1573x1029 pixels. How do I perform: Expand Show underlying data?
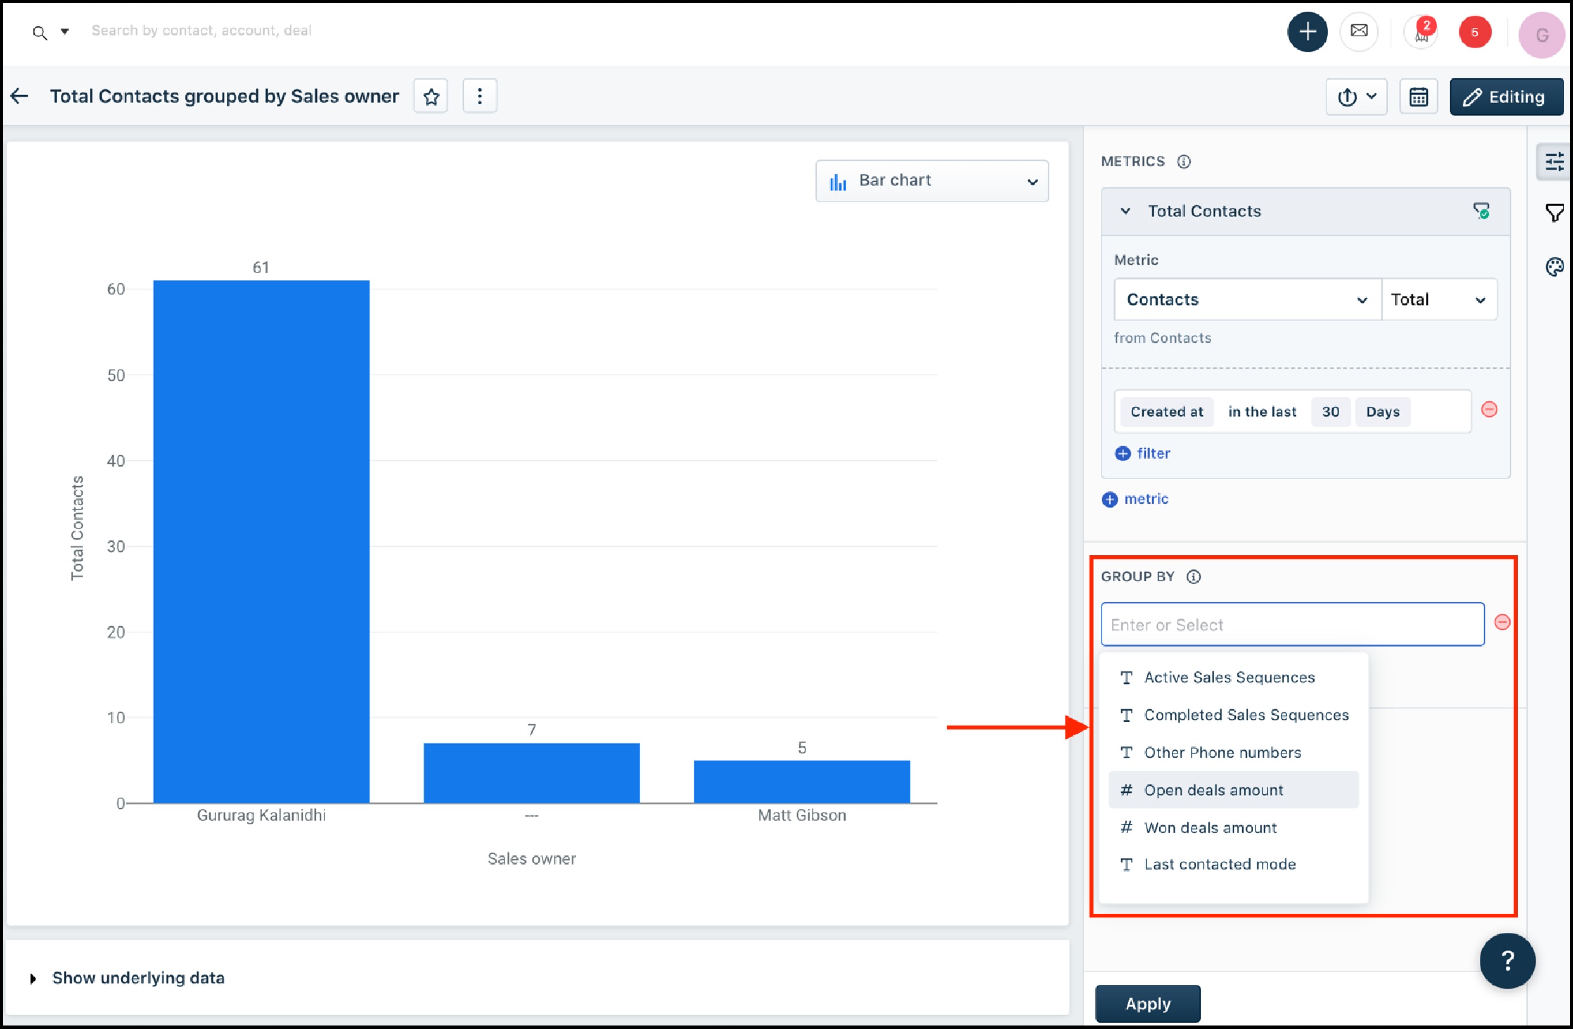coord(127,978)
